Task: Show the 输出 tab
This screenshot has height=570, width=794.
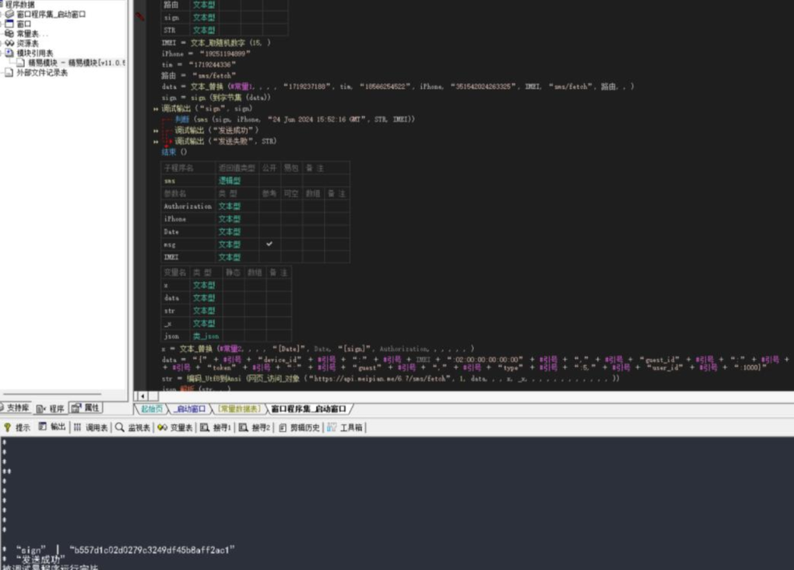Action: pyautogui.click(x=53, y=427)
